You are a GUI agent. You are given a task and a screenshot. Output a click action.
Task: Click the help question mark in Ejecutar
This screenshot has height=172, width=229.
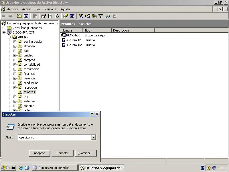[92, 114]
